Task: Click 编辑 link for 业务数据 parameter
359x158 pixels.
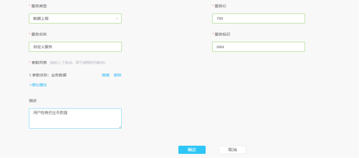Action: [x=106, y=75]
